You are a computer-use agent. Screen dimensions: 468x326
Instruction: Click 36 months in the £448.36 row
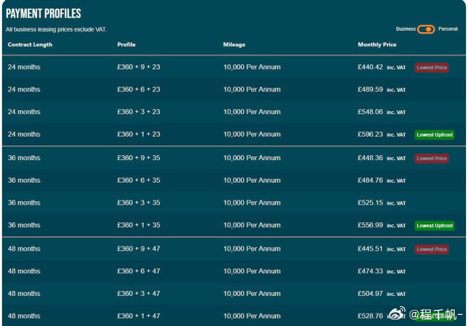(24, 158)
